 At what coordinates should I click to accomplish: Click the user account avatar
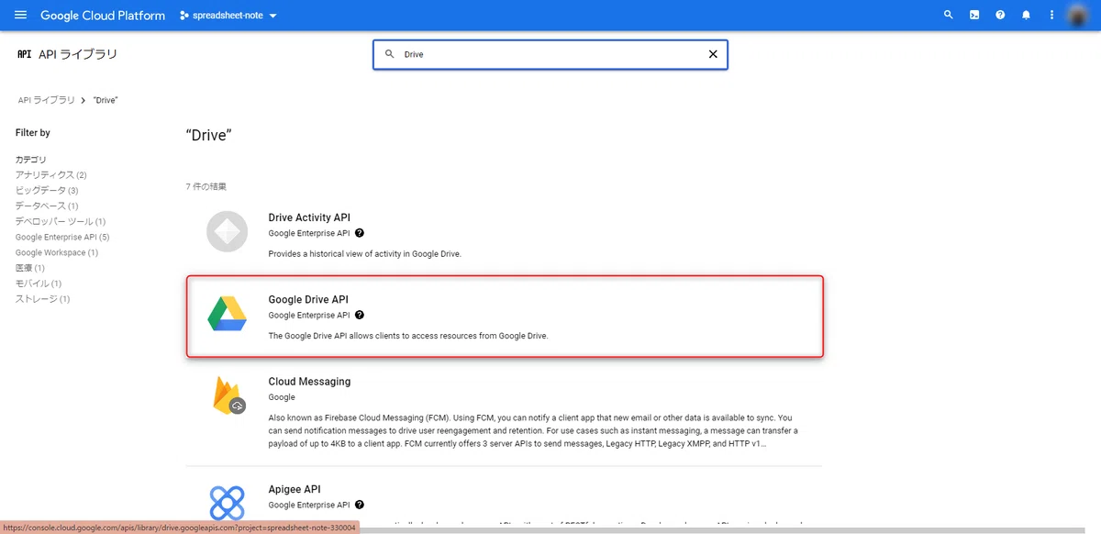[1079, 15]
